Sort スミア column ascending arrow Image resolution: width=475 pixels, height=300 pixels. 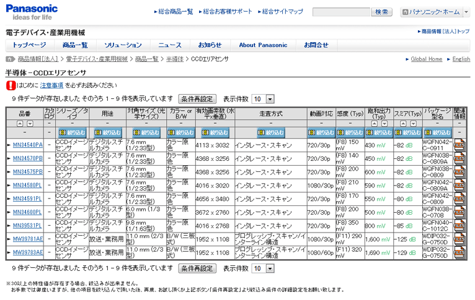(x=403, y=124)
